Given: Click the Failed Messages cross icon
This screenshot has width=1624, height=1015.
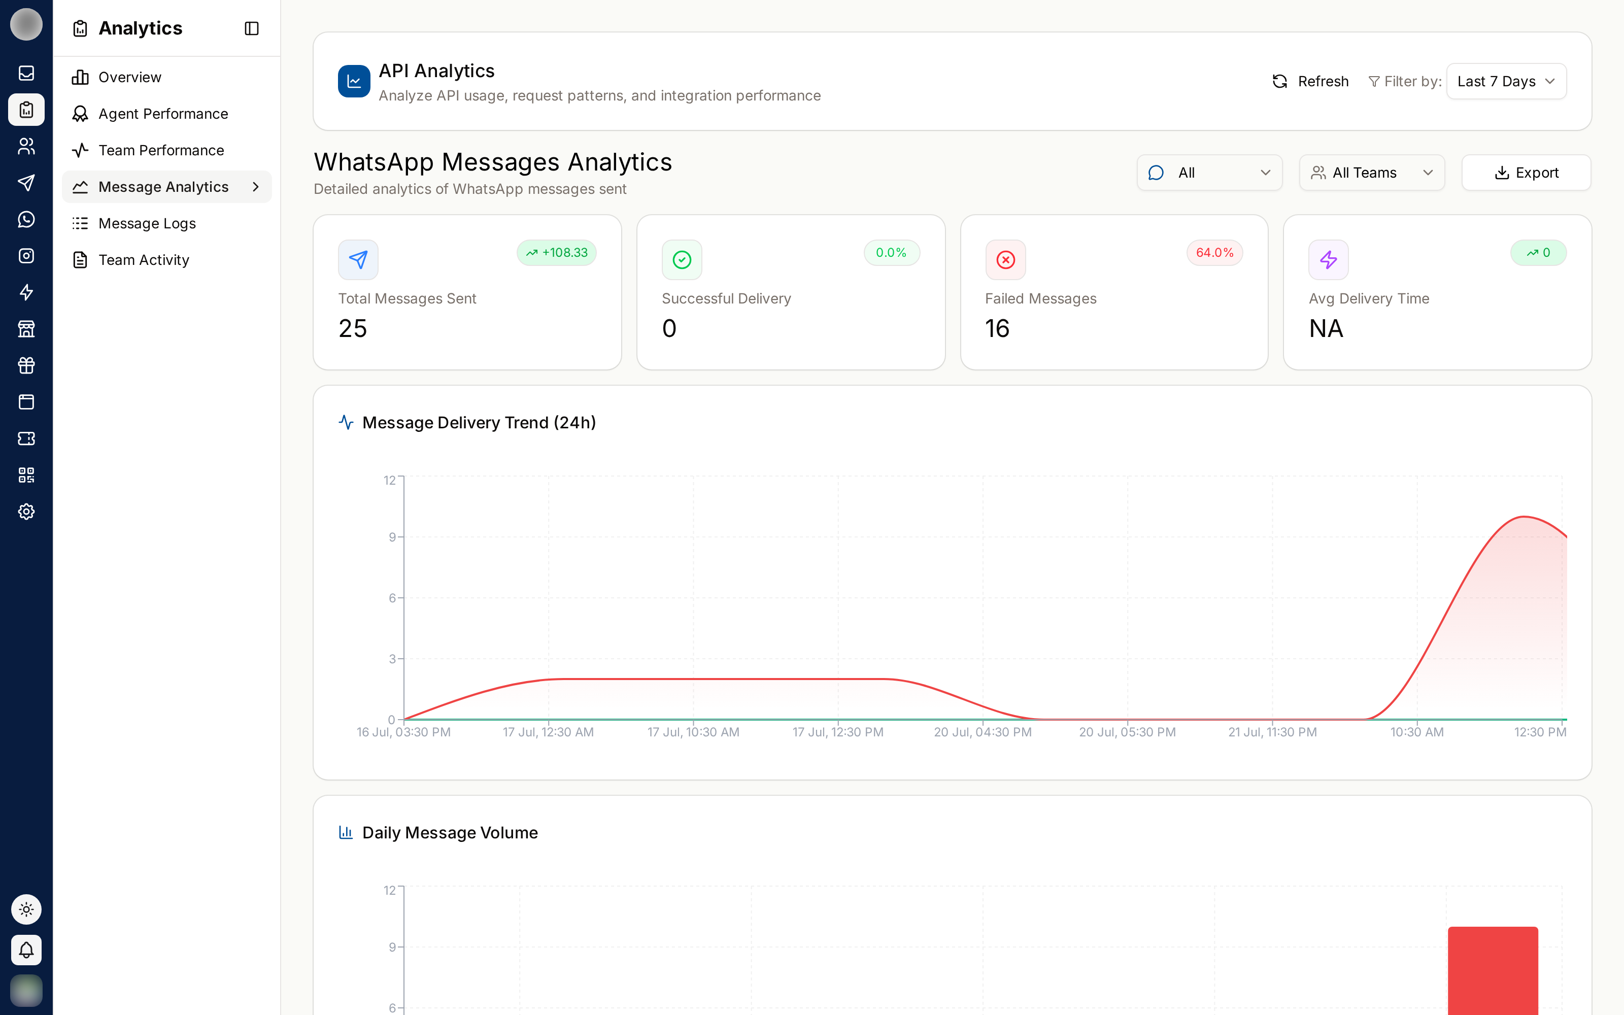Looking at the screenshot, I should (1005, 260).
